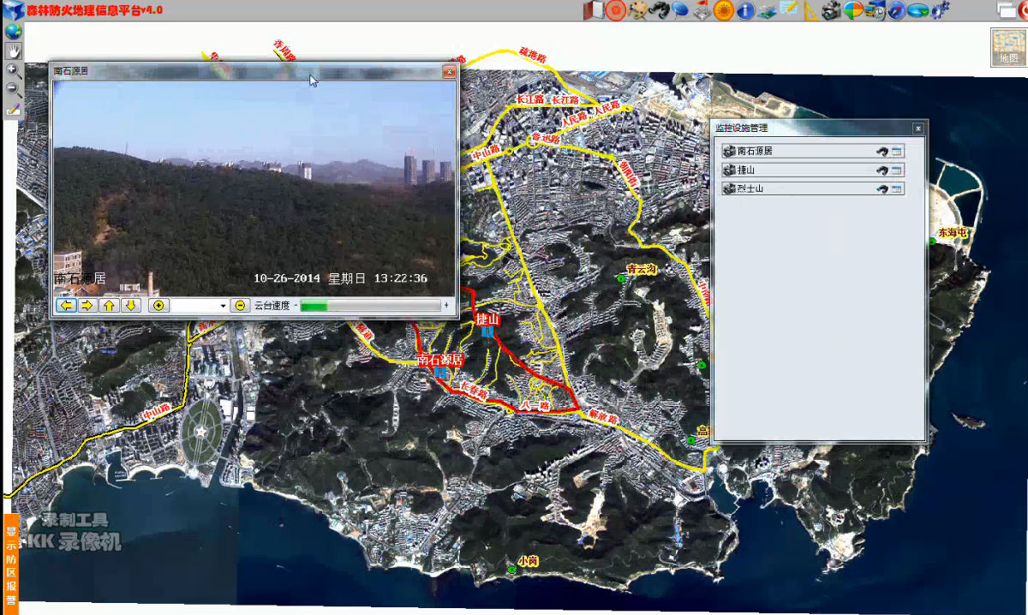Screen dimensions: 1028x615
Task: Click the map zoom-out magnifier tool
Action: (13, 90)
